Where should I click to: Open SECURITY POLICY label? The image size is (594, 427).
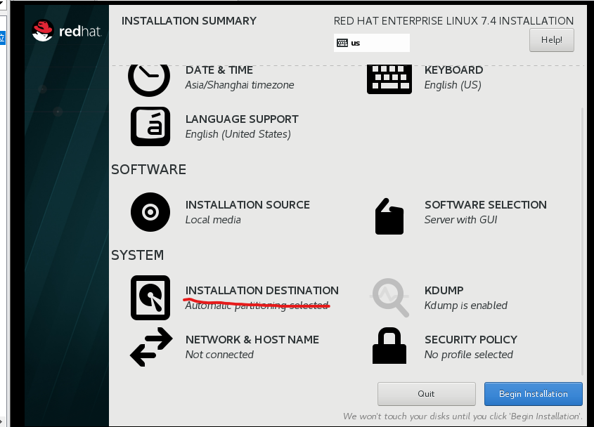click(470, 339)
